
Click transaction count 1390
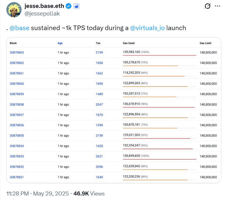[99, 125]
